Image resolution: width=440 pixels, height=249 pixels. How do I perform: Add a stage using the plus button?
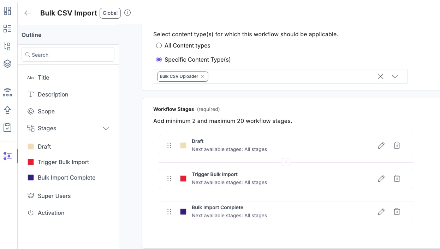tap(286, 162)
